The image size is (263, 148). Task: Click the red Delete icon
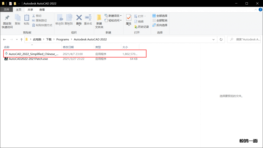point(79,18)
